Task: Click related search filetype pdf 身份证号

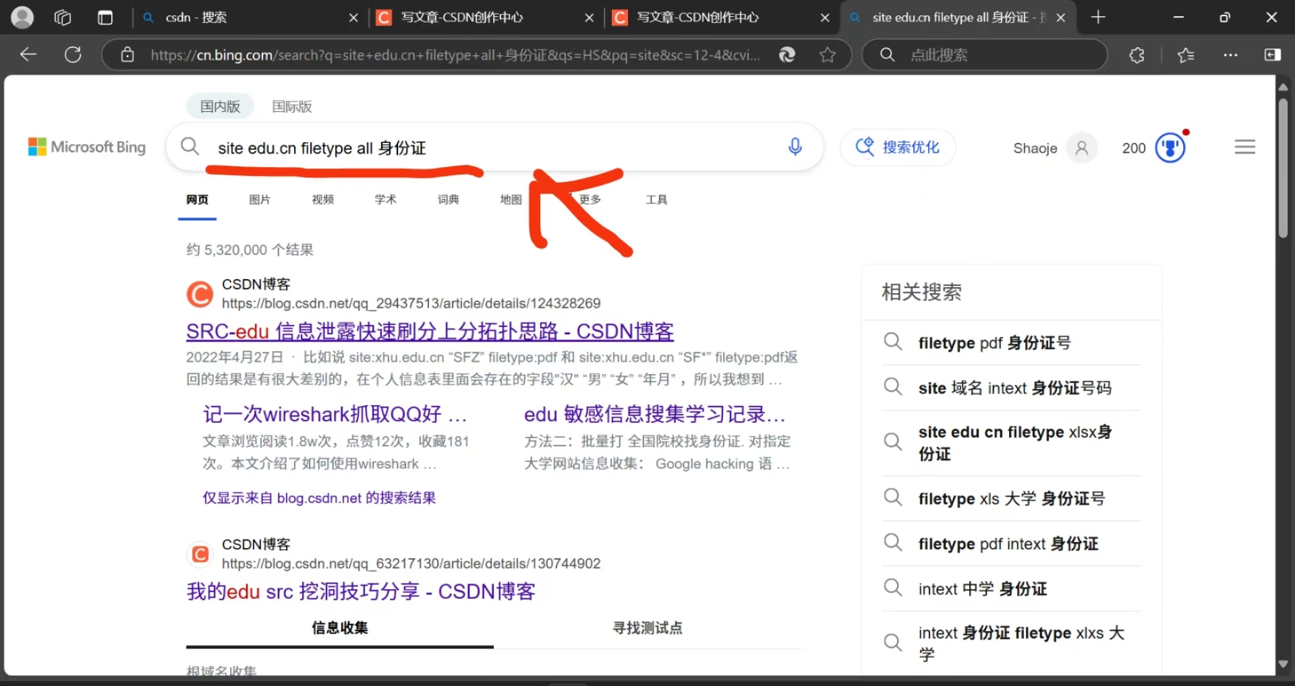Action: 1012,342
